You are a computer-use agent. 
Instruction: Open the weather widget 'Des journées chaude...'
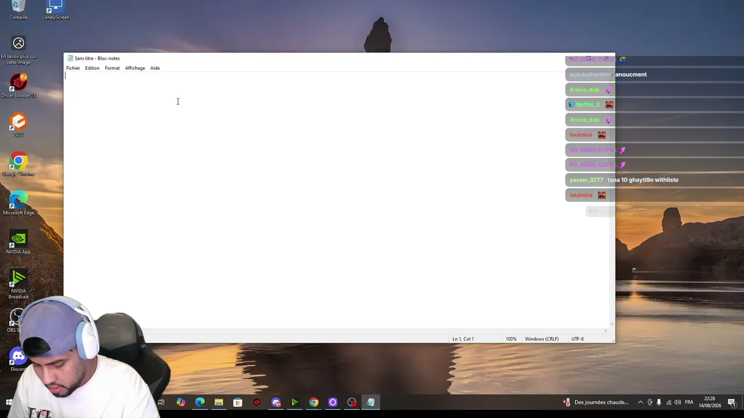pos(596,402)
